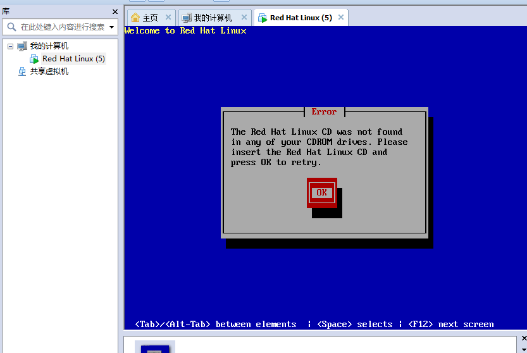Close the 我的计算机 tab

coord(244,17)
